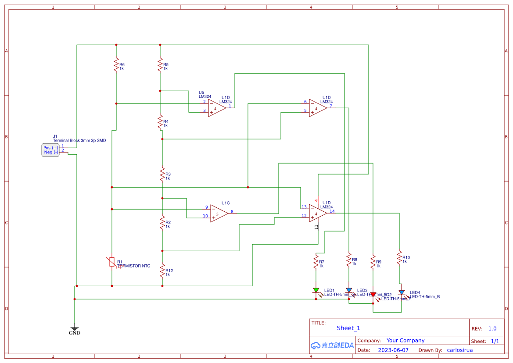Click the 2023-06-07 date field
Image resolution: width=513 pixels, height=363 pixels.
393,350
